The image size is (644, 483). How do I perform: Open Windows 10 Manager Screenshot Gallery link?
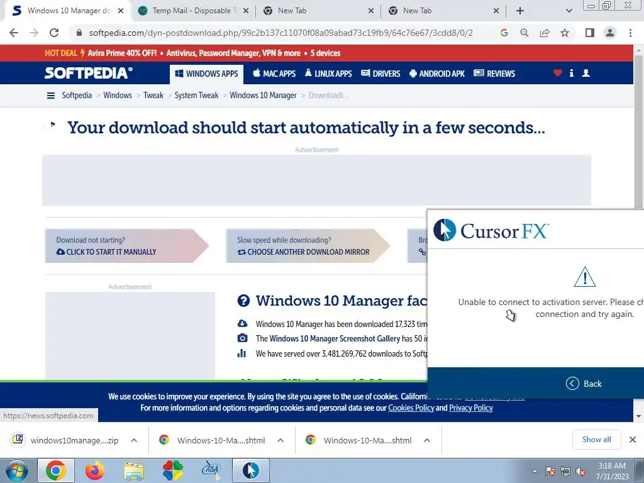pyautogui.click(x=335, y=338)
